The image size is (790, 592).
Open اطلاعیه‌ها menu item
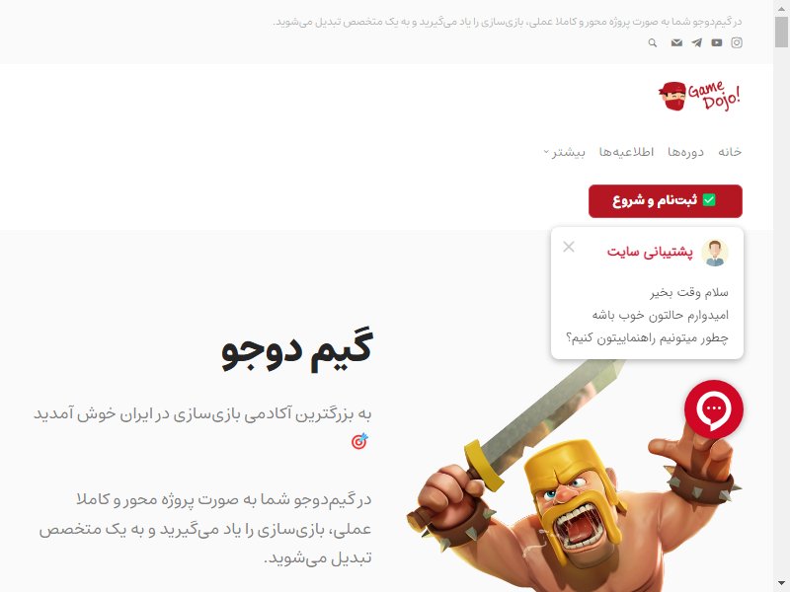[x=626, y=152]
